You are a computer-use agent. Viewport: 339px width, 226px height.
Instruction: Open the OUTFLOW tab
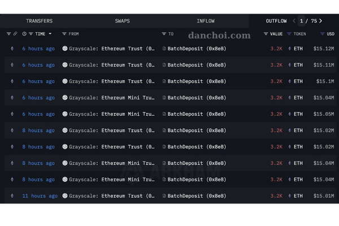[276, 21]
